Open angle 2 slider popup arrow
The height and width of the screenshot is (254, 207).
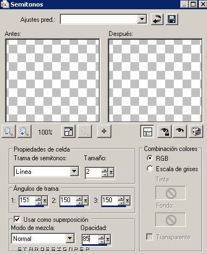85,201
